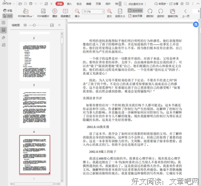The image size is (201, 186).
Task: Select the page 4 thumbnail
Action: point(35,108)
